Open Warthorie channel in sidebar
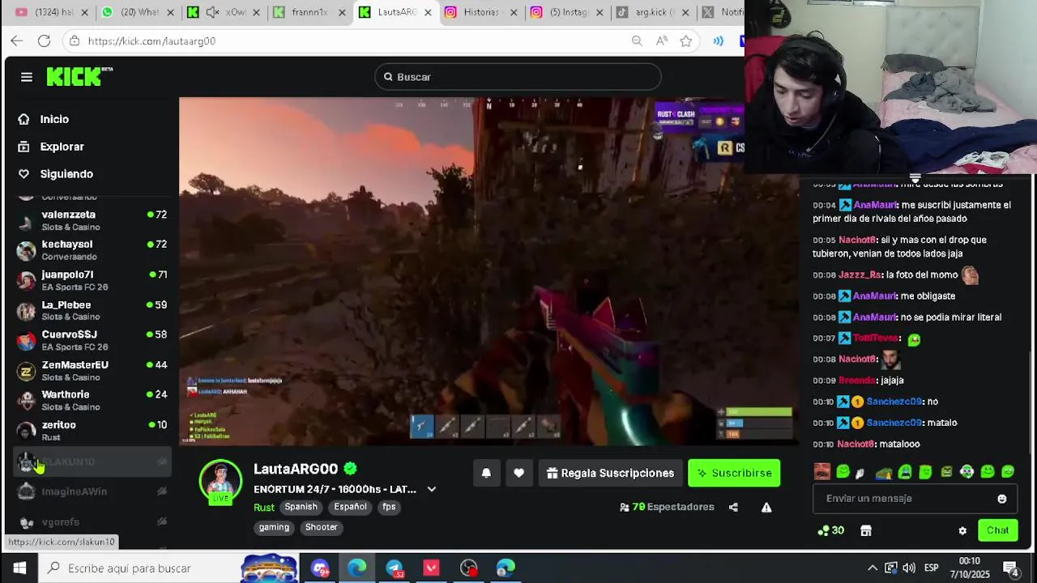Screen dimensions: 1037x583 pyautogui.click(x=92, y=400)
